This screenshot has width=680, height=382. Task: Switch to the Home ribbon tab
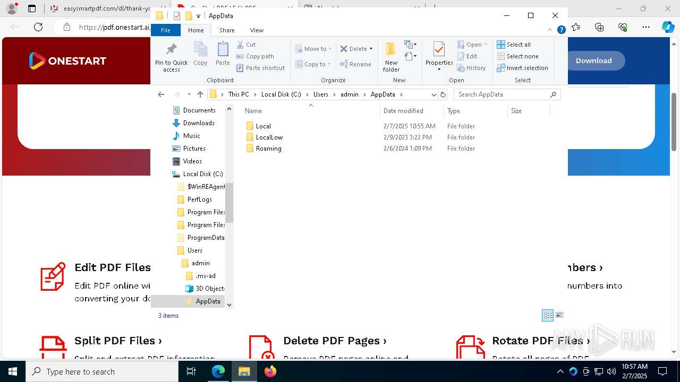coord(195,30)
